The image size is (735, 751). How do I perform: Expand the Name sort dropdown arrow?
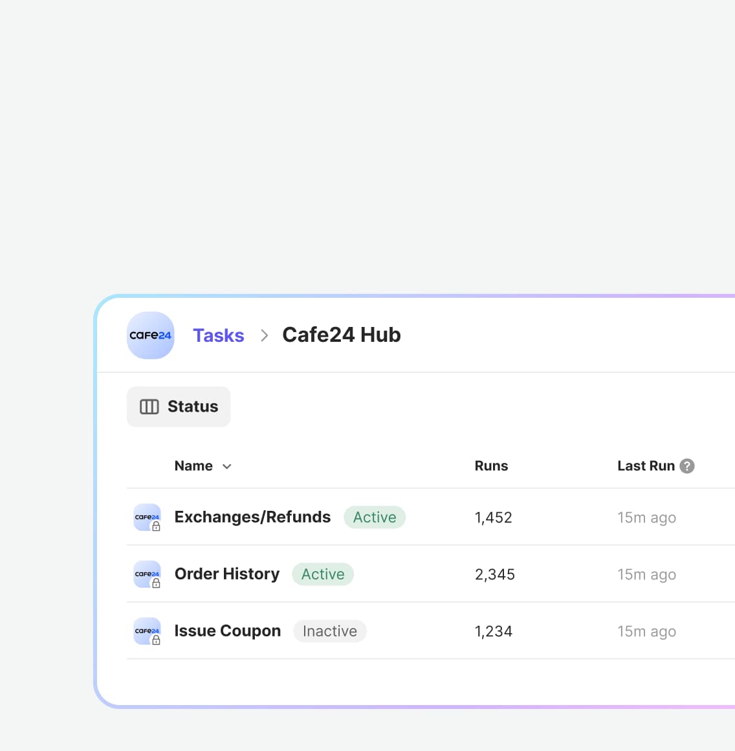click(227, 467)
